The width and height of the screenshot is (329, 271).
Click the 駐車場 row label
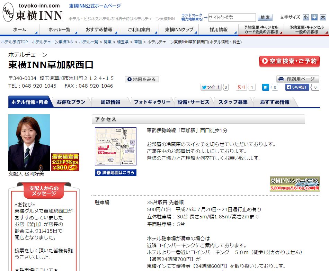point(102,202)
